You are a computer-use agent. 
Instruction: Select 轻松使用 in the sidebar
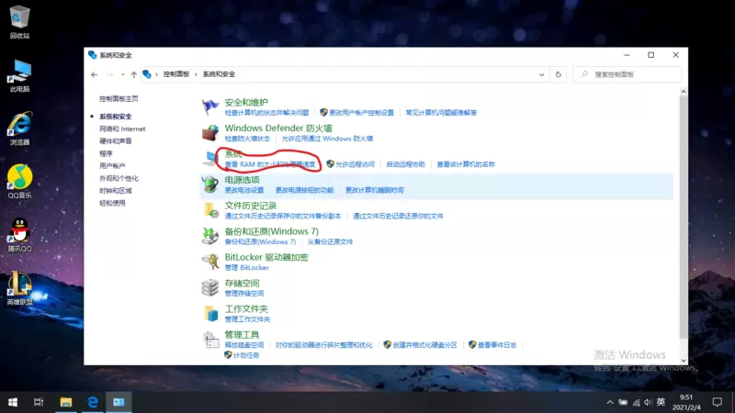point(112,203)
